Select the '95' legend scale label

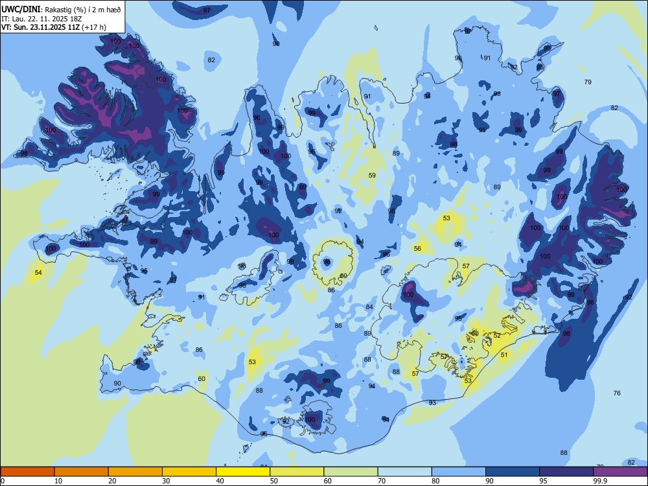(544, 481)
